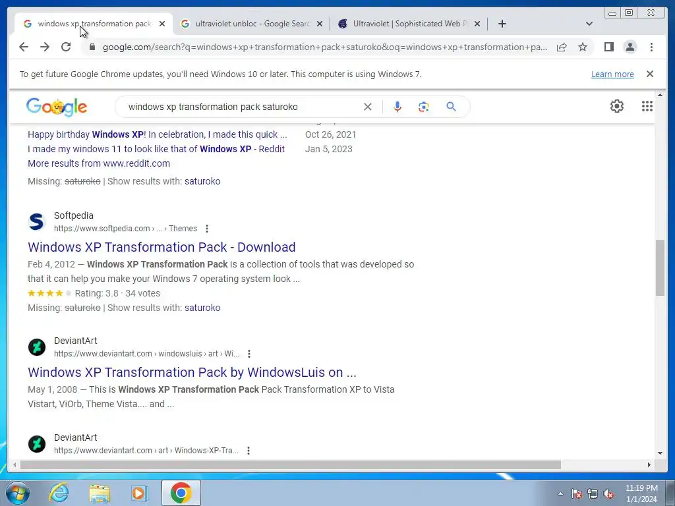Open More results from www.reddit.com
Image resolution: width=675 pixels, height=506 pixels.
[99, 163]
